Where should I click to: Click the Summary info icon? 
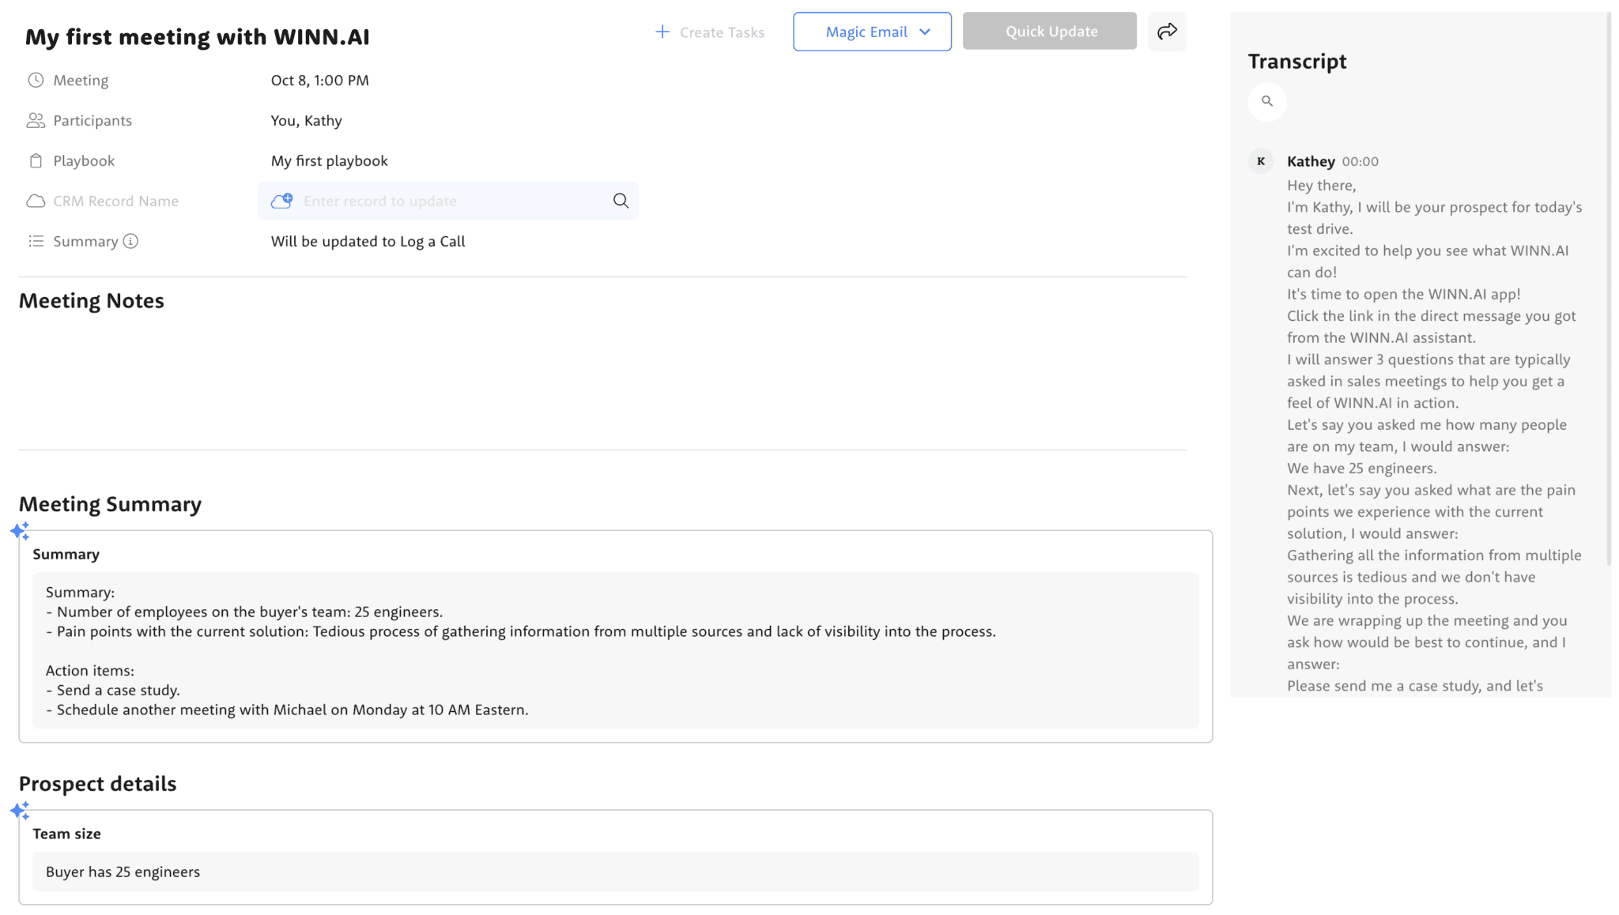(130, 241)
